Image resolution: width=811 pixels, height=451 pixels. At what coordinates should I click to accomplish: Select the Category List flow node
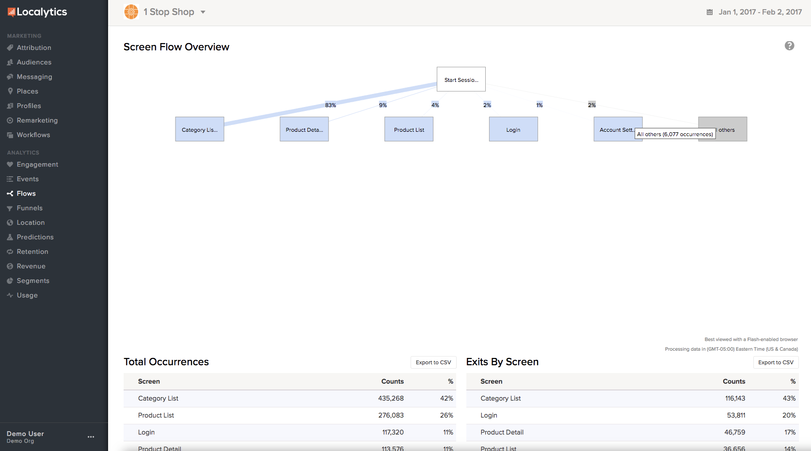tap(199, 129)
